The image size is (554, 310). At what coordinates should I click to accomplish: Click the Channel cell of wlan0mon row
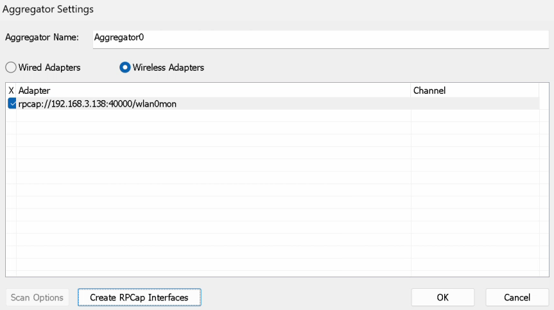coord(475,103)
